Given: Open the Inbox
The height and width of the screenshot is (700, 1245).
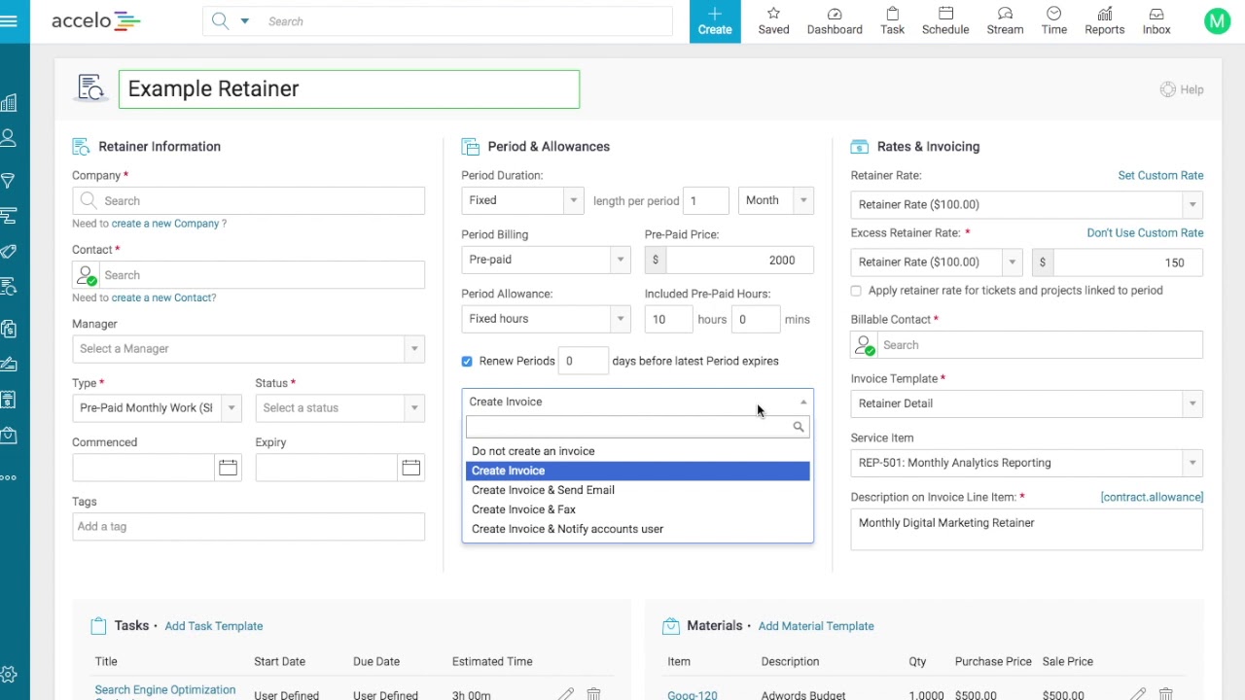Looking at the screenshot, I should point(1156,21).
